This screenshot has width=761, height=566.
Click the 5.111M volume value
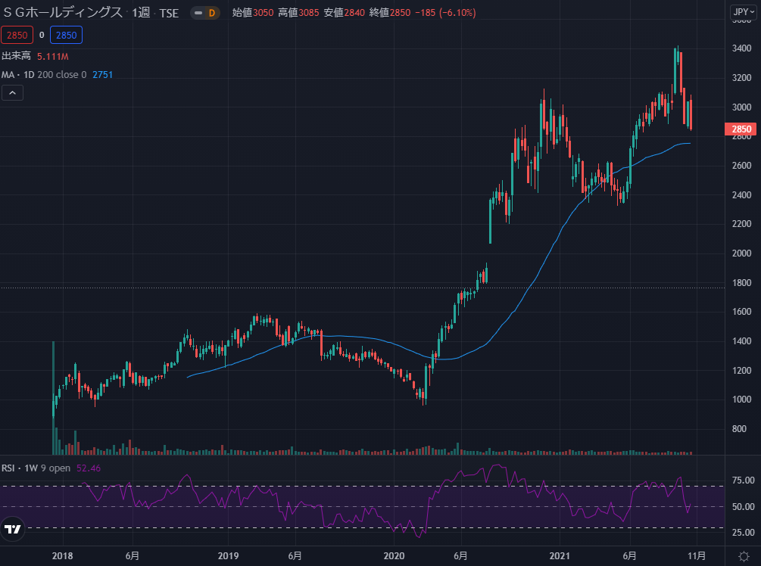53,56
